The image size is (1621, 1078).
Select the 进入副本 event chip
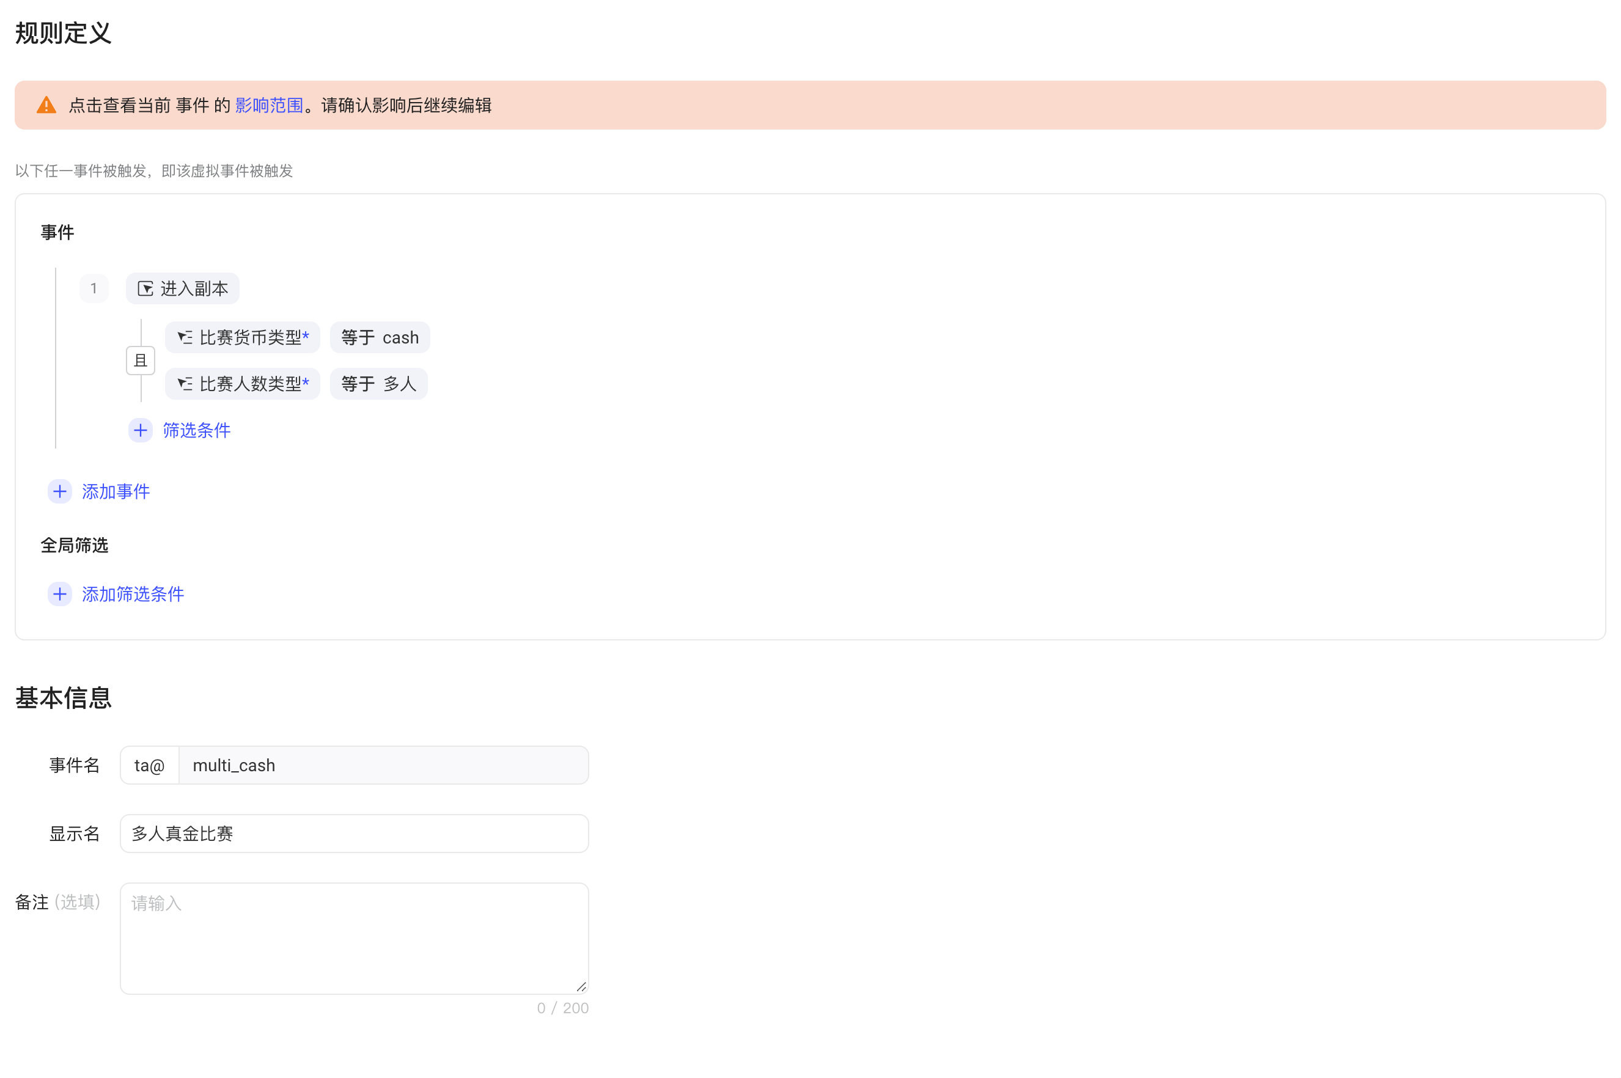coord(182,288)
